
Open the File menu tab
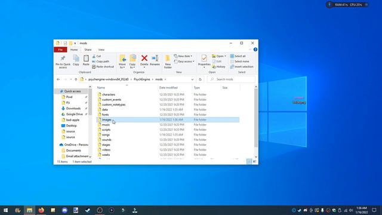click(60, 50)
